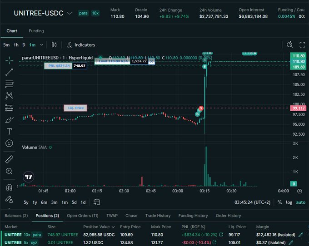This screenshot has width=309, height=246.
Task: Open the emoji icons tool
Action: coord(9,143)
